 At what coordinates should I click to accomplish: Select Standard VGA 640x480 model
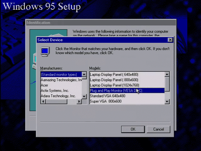(x=127, y=96)
